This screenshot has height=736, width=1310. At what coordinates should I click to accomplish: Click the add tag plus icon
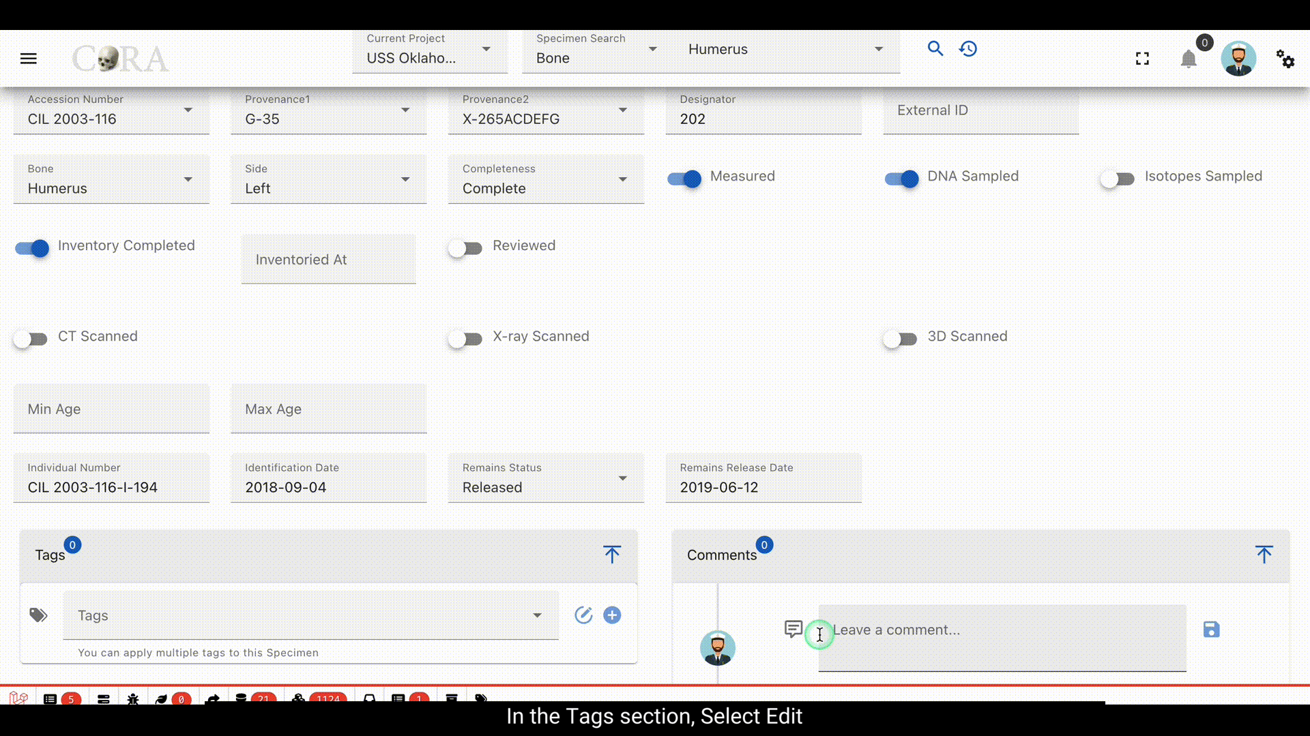tap(612, 615)
